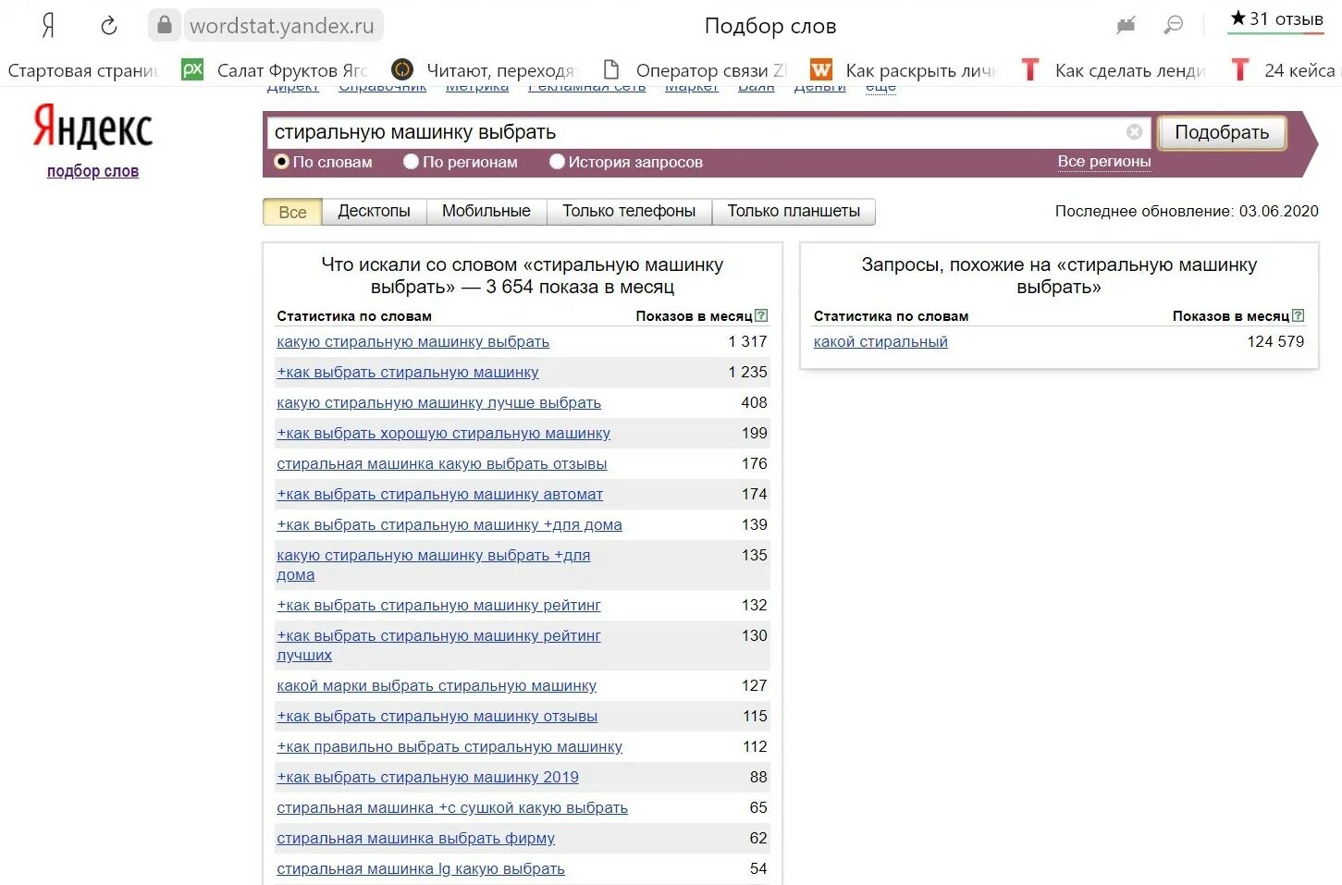Open the 'Оператор связи' bookmark page icon
The height and width of the screenshot is (885, 1342).
(x=610, y=69)
